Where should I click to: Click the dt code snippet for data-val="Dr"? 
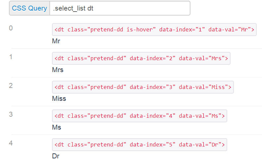139,145
